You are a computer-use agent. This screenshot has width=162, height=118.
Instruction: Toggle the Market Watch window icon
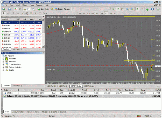(x=16, y=9)
